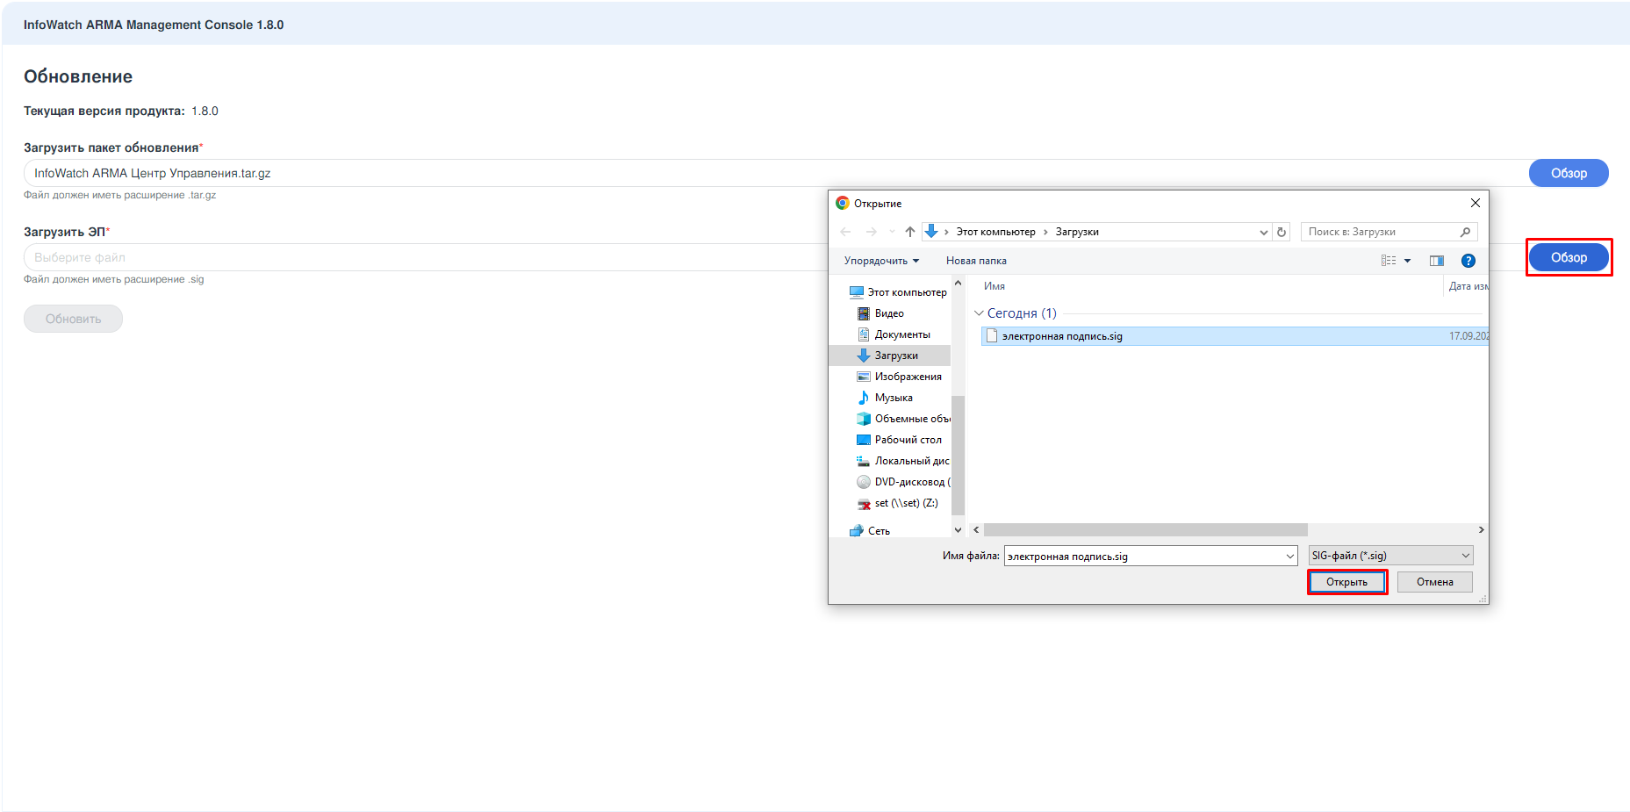1630x812 pixels.
Task: Click Новая папка in the dialog toolbar
Action: pyautogui.click(x=976, y=261)
